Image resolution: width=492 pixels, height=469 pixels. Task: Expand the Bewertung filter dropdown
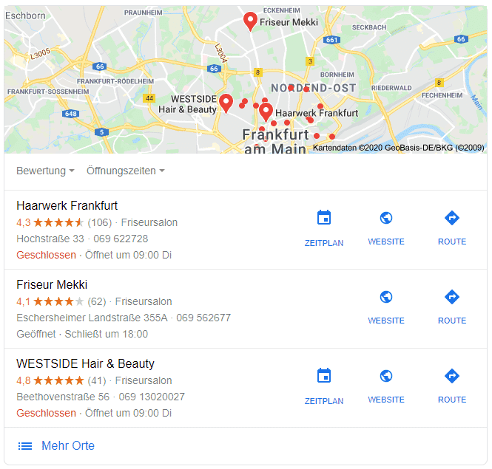coord(45,171)
